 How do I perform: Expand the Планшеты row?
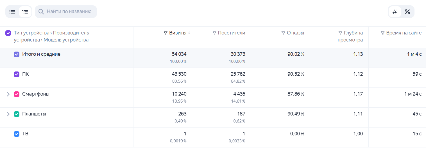(x=8, y=114)
